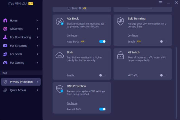Image resolution: width=180 pixels, height=120 pixels.
Task: Expand the Privacy Protection chevron
Action: click(37, 82)
